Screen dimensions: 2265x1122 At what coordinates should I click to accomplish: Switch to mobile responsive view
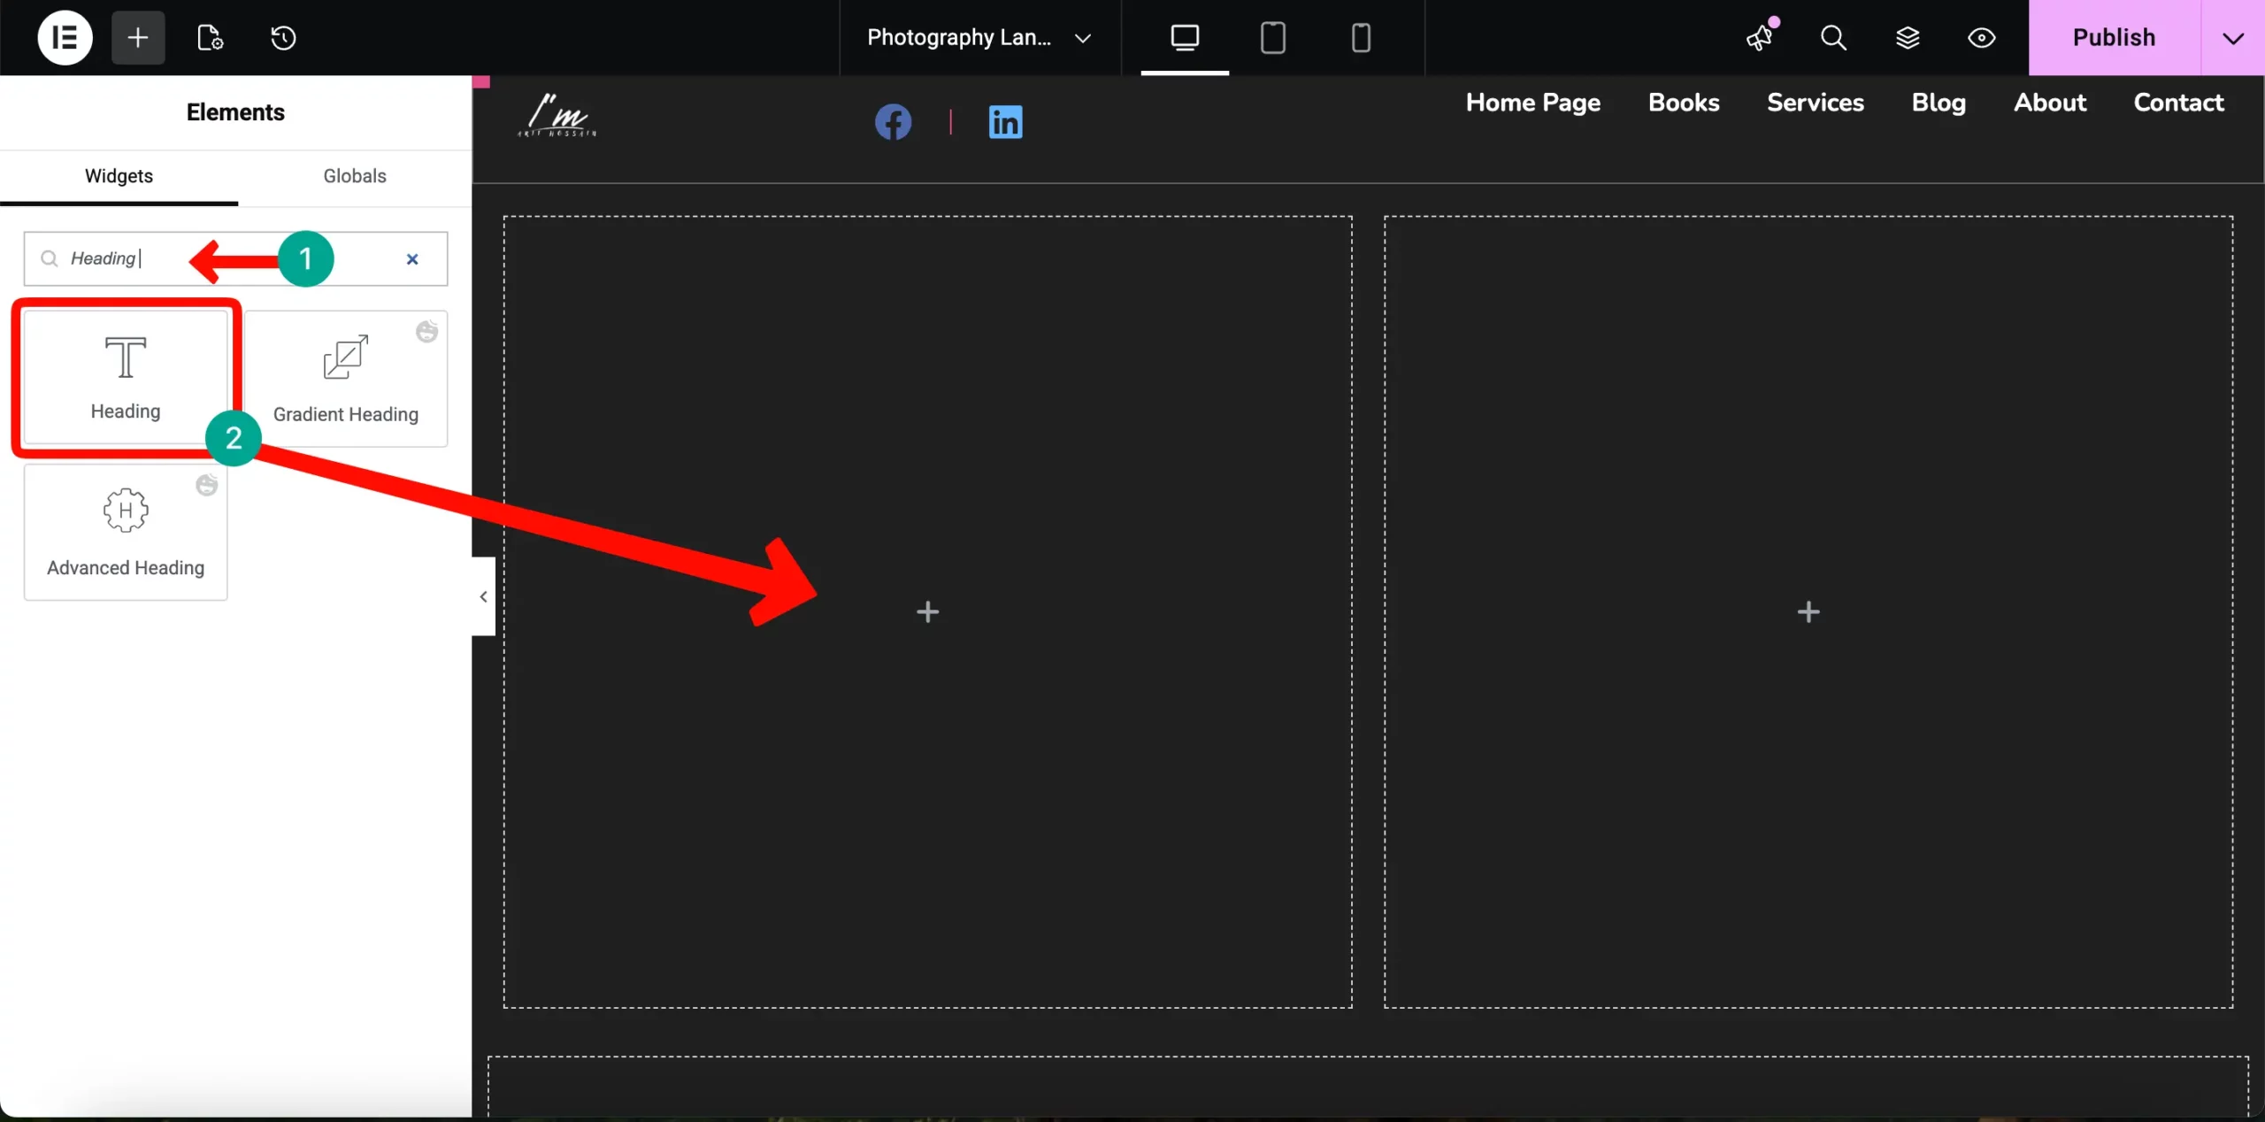(1361, 37)
